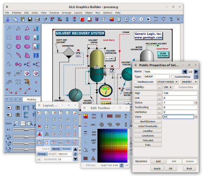
Task: Select the highlighted bar chart palette icon
Action: (x=36, y=47)
